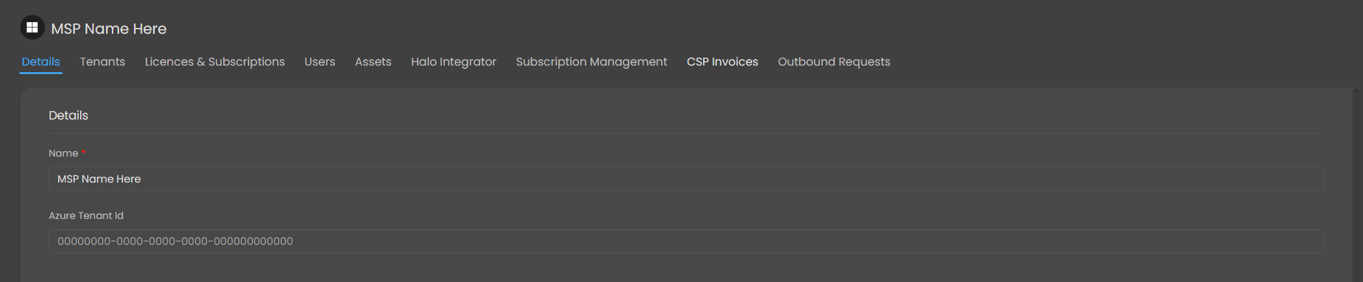Open the Details tab
1363x282 pixels.
point(41,62)
